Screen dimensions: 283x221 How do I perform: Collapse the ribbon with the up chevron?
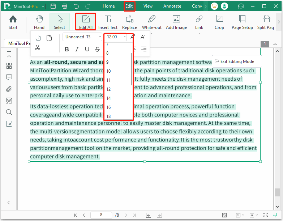click(x=275, y=44)
